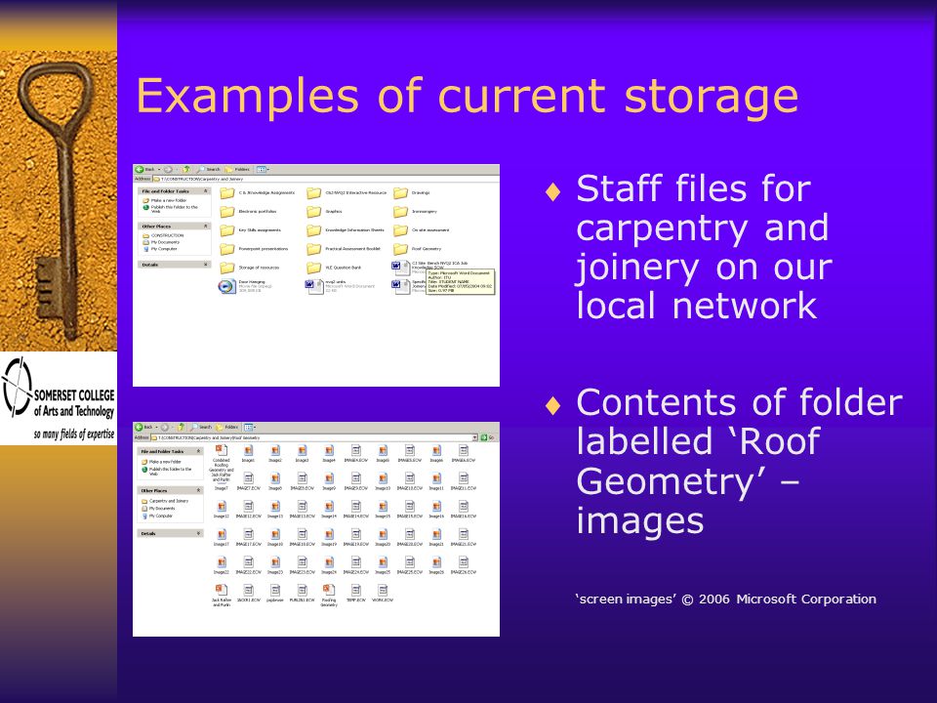Screen dimensions: 937x703
Task: Select the Graphics folder
Action: click(324, 212)
